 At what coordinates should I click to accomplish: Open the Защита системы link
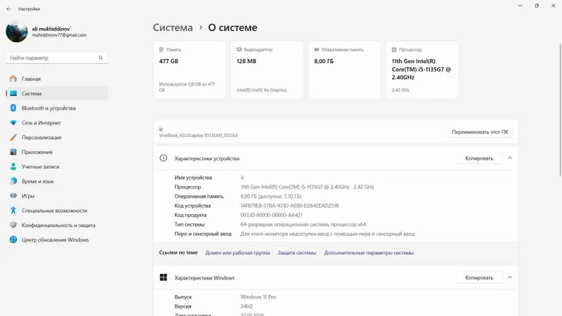click(296, 253)
